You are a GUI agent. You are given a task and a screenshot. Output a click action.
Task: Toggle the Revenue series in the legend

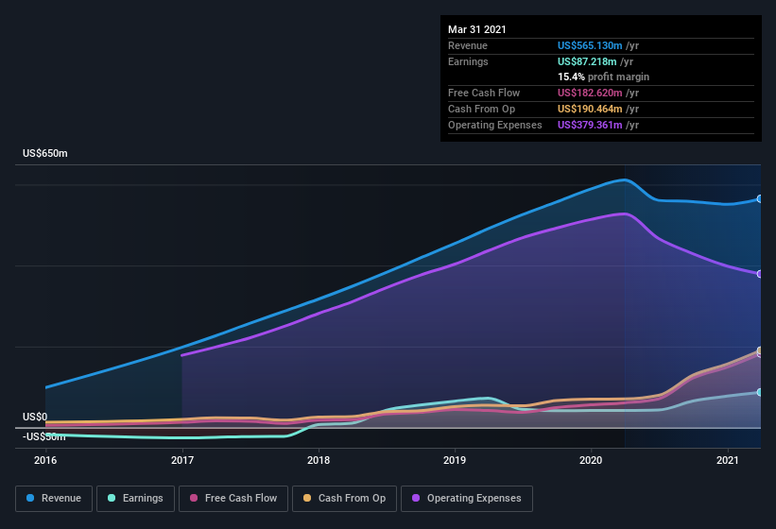pyautogui.click(x=54, y=499)
